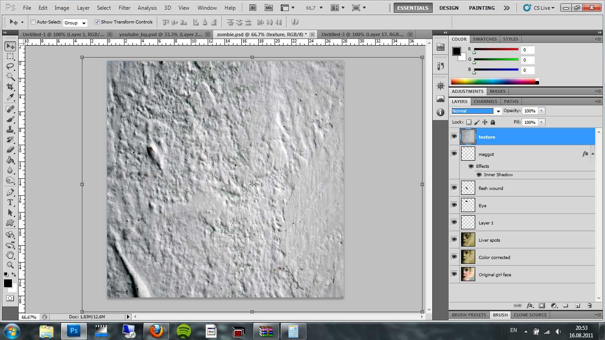Toggle Inner Shadow effect visibility
Screen dimensions: 605x340
479,175
